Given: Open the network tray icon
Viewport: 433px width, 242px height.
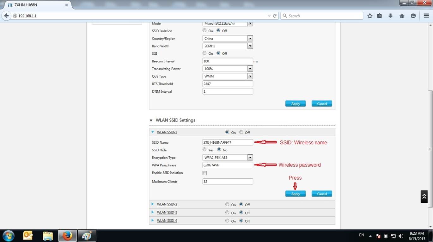Looking at the screenshot, I should pyautogui.click(x=393, y=236).
